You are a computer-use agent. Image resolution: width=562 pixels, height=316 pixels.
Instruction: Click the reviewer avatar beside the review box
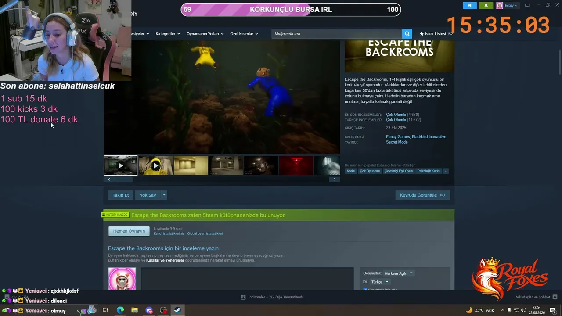(x=122, y=279)
